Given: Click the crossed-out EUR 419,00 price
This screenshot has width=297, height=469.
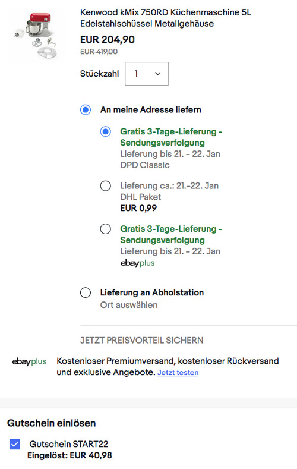Looking at the screenshot, I should pos(99,52).
